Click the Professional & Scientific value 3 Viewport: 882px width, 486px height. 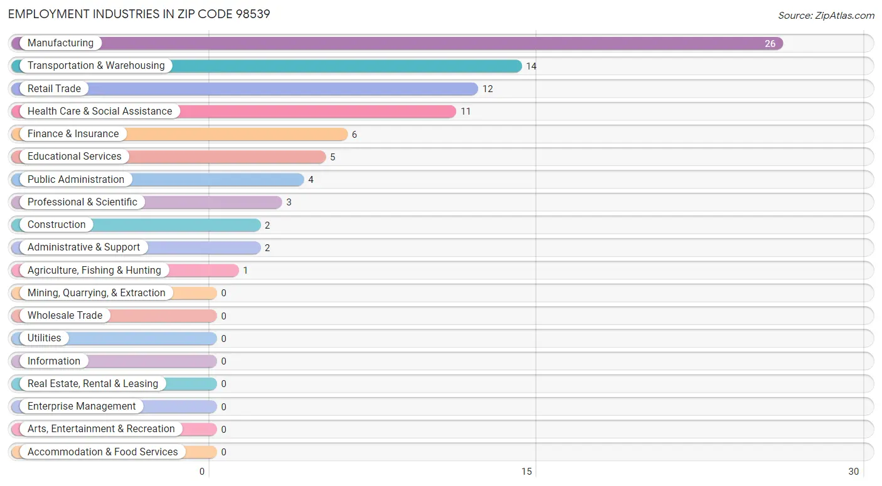pos(289,203)
